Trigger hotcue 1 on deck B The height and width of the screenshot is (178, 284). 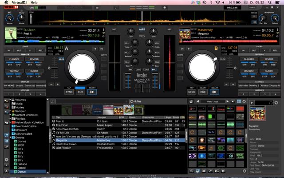[244, 94]
